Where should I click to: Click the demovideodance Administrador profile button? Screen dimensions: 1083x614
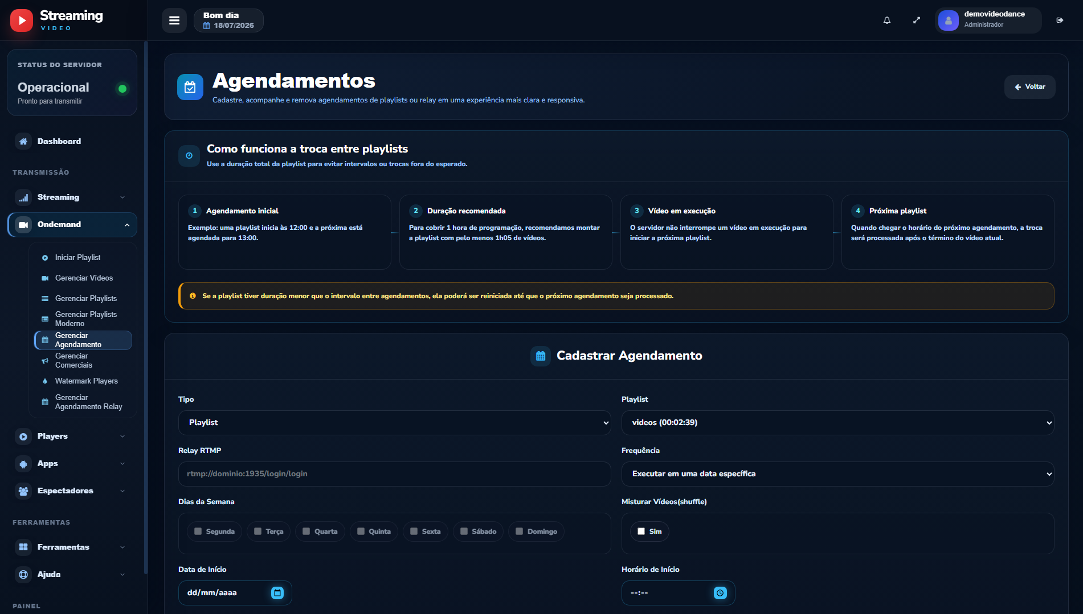pos(988,20)
